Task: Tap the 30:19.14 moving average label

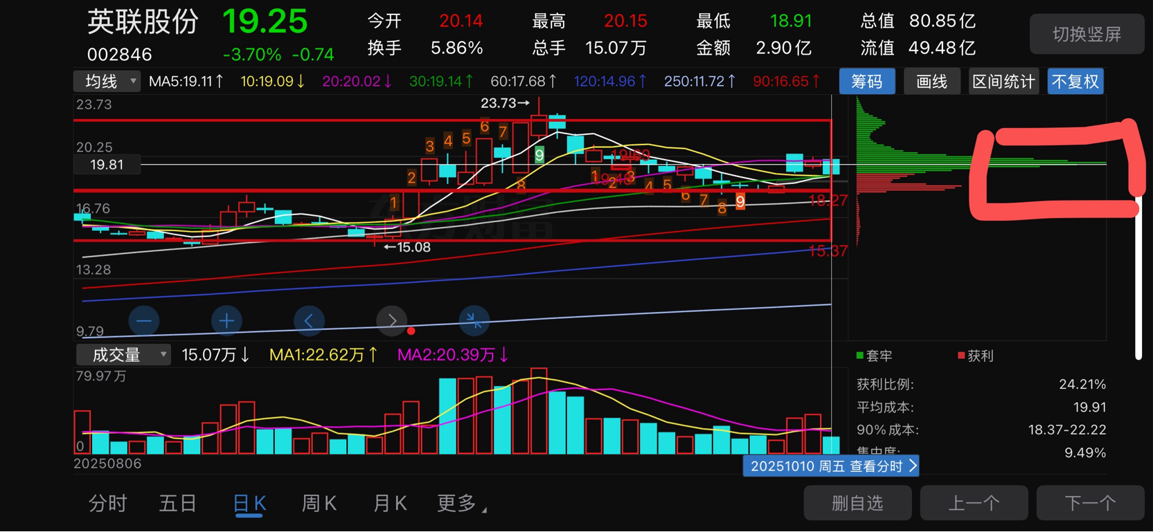Action: [442, 82]
